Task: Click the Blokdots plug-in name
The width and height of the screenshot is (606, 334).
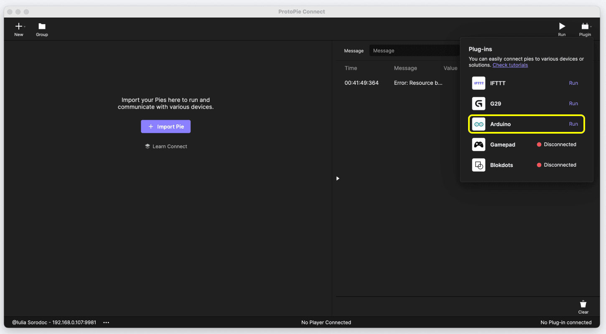Action: tap(502, 165)
